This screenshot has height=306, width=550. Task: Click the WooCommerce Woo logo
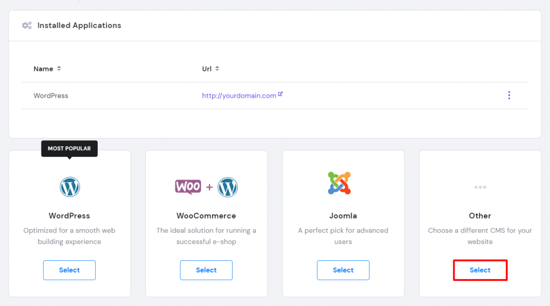pyautogui.click(x=188, y=187)
